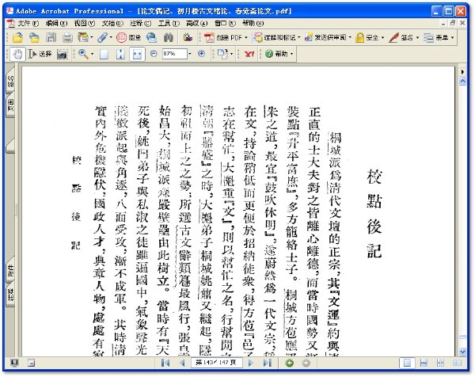Switch to Single Page layout
This screenshot has height=377, width=475.
(x=407, y=363)
